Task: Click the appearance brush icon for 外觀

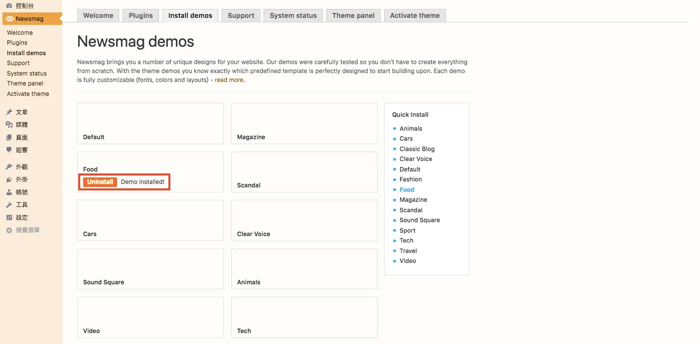Action: (x=9, y=167)
